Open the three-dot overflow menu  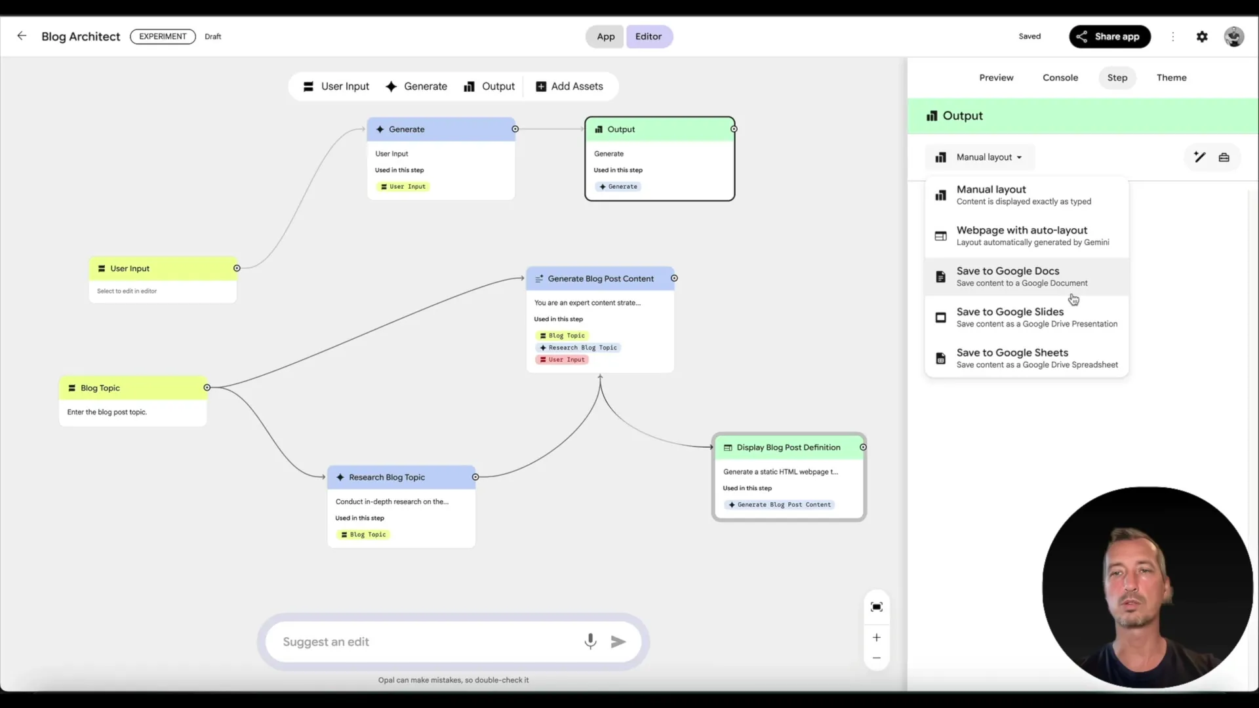(x=1173, y=37)
